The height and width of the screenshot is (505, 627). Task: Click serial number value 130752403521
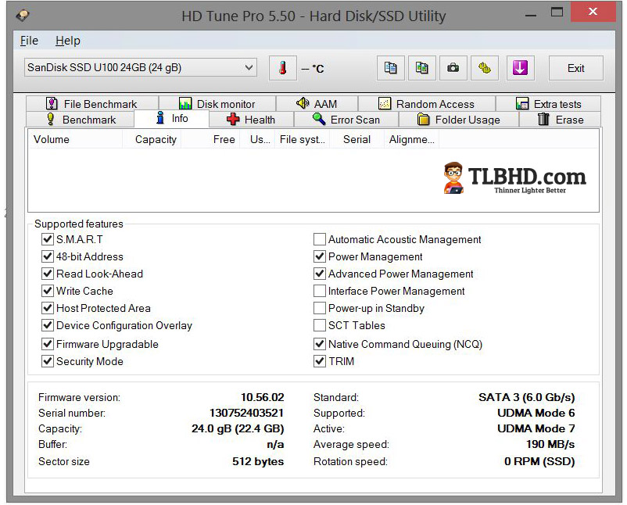pos(247,413)
